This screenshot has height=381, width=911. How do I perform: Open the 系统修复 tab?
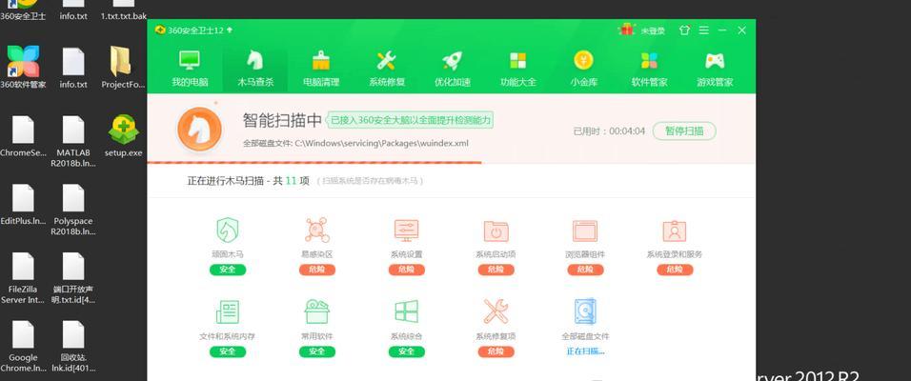tap(386, 69)
